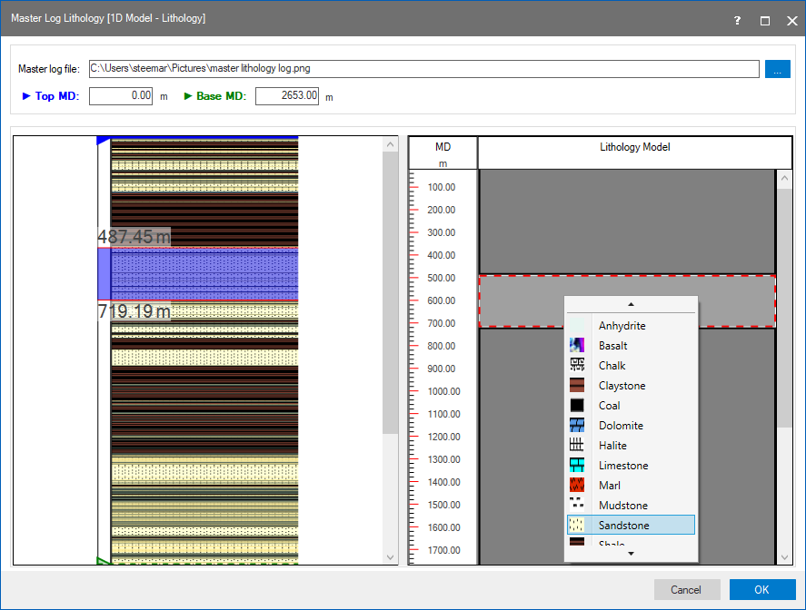Click the Anhydrite lithology pattern icon
This screenshot has width=806, height=610.
click(576, 326)
